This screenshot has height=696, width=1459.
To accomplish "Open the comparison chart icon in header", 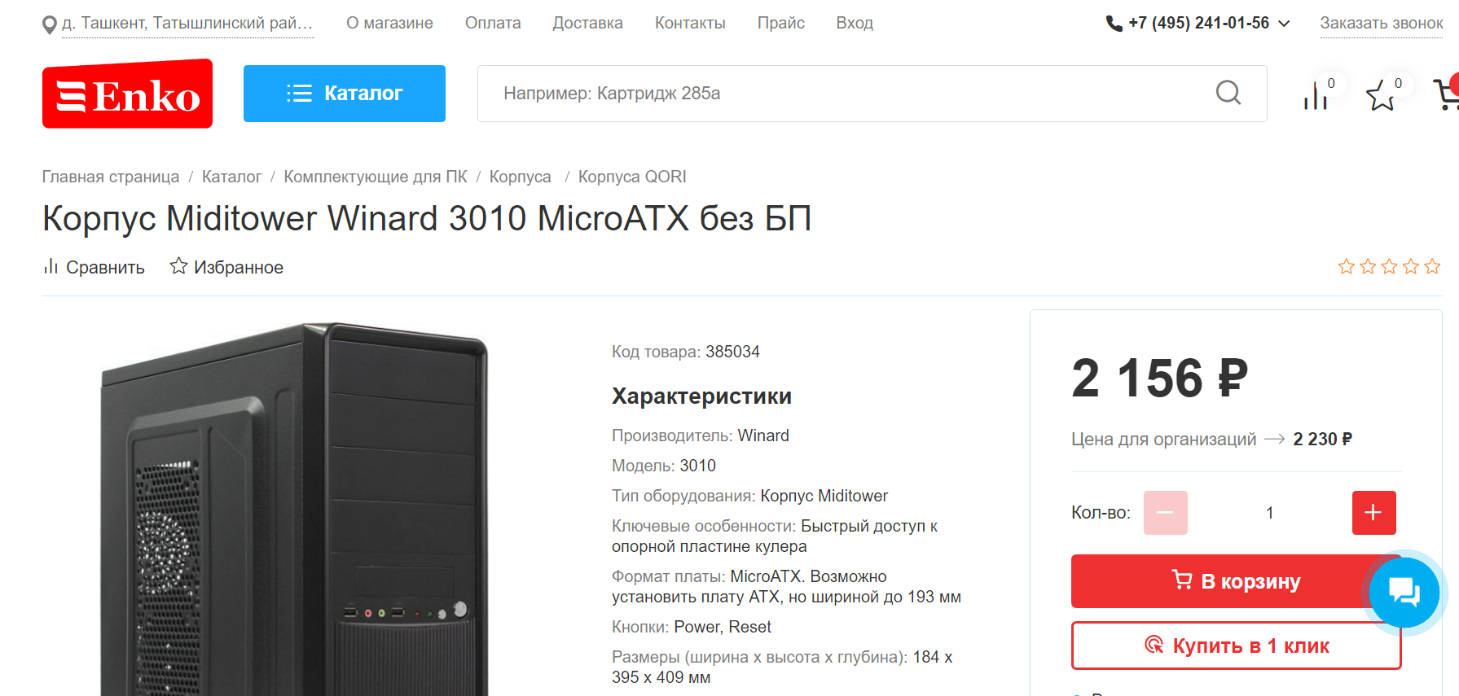I will click(x=1315, y=96).
